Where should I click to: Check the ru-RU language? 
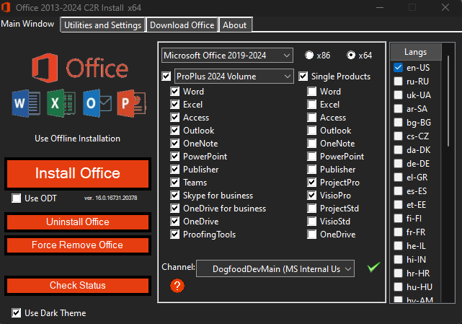click(x=398, y=81)
